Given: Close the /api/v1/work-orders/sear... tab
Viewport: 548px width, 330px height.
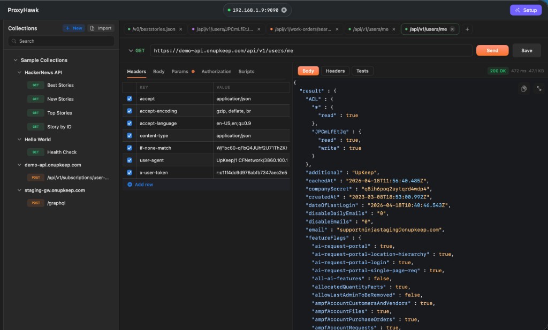Looking at the screenshot, I should click(x=337, y=29).
